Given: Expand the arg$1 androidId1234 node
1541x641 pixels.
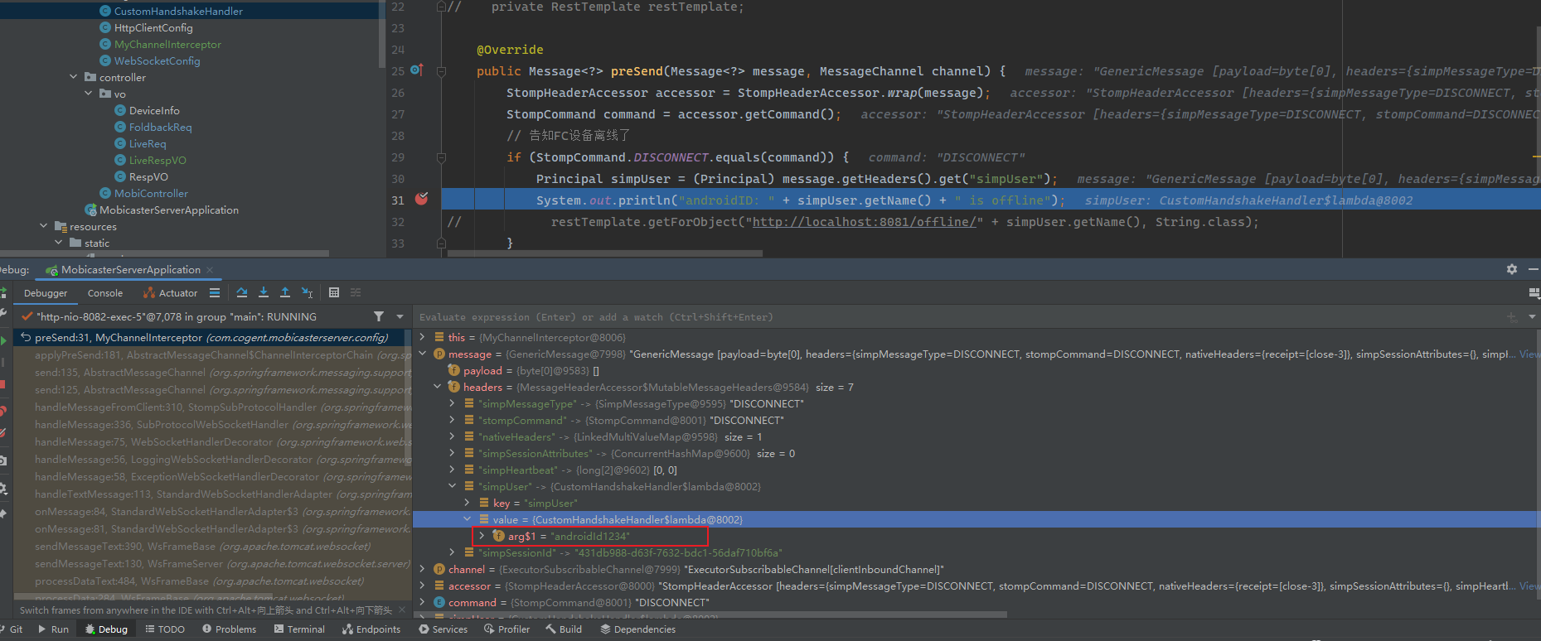Looking at the screenshot, I should pyautogui.click(x=482, y=536).
